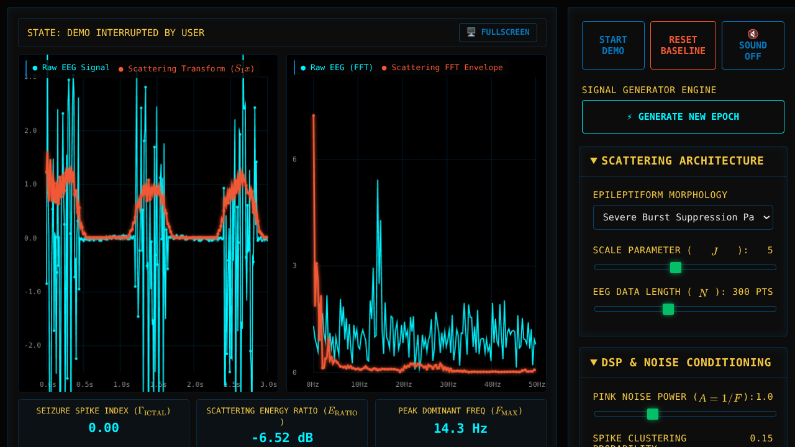Click the 50Hz axis label

(x=537, y=385)
